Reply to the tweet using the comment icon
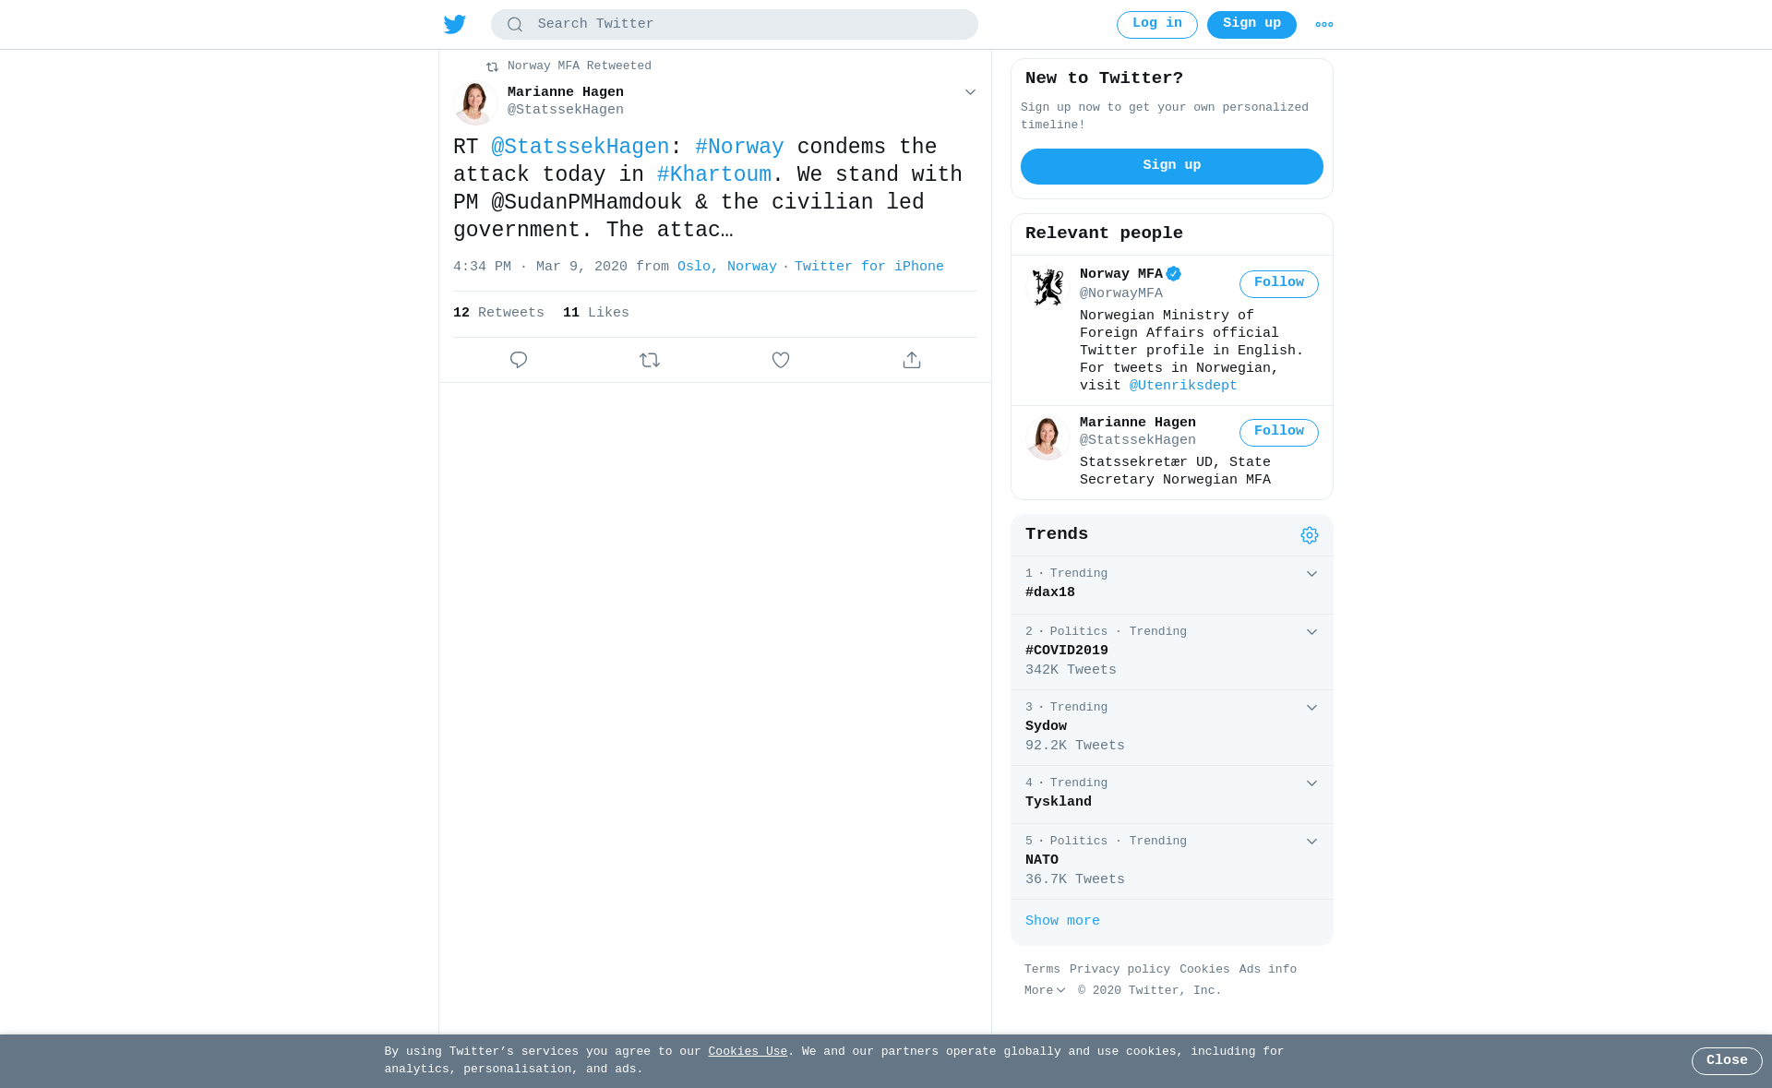Image resolution: width=1772 pixels, height=1088 pixels. (x=519, y=360)
